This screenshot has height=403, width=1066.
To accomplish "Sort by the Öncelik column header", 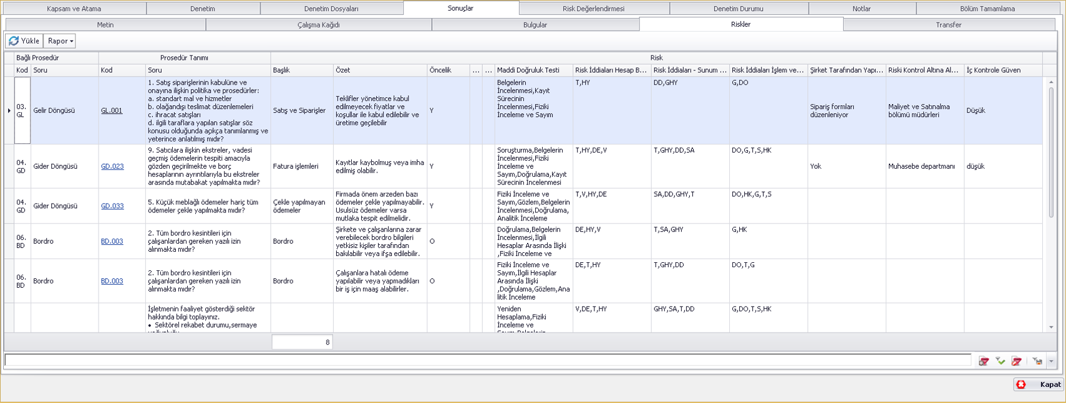I will [x=447, y=70].
